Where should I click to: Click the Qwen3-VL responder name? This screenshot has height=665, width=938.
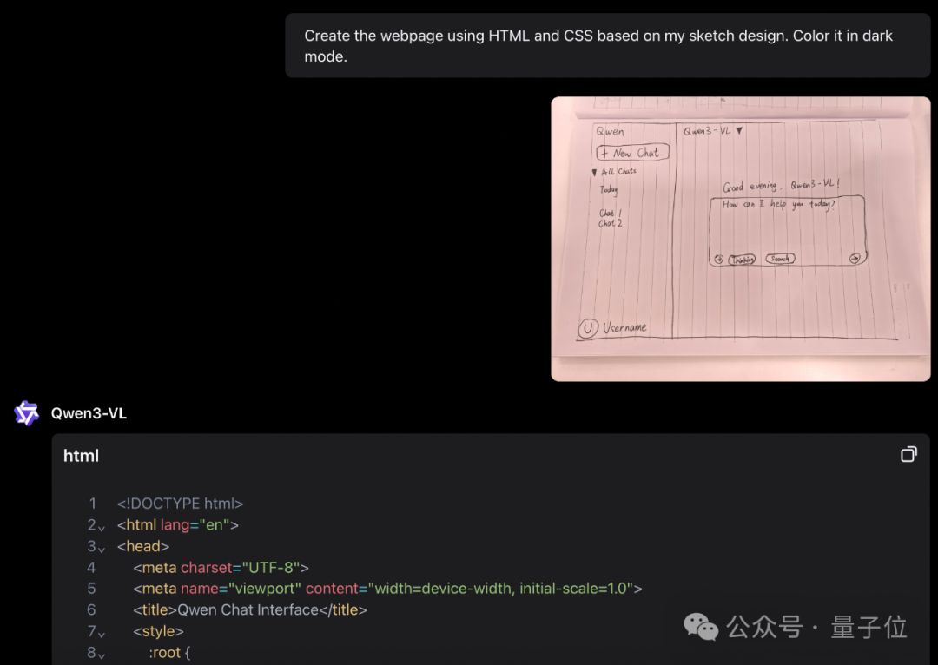pyautogui.click(x=89, y=413)
